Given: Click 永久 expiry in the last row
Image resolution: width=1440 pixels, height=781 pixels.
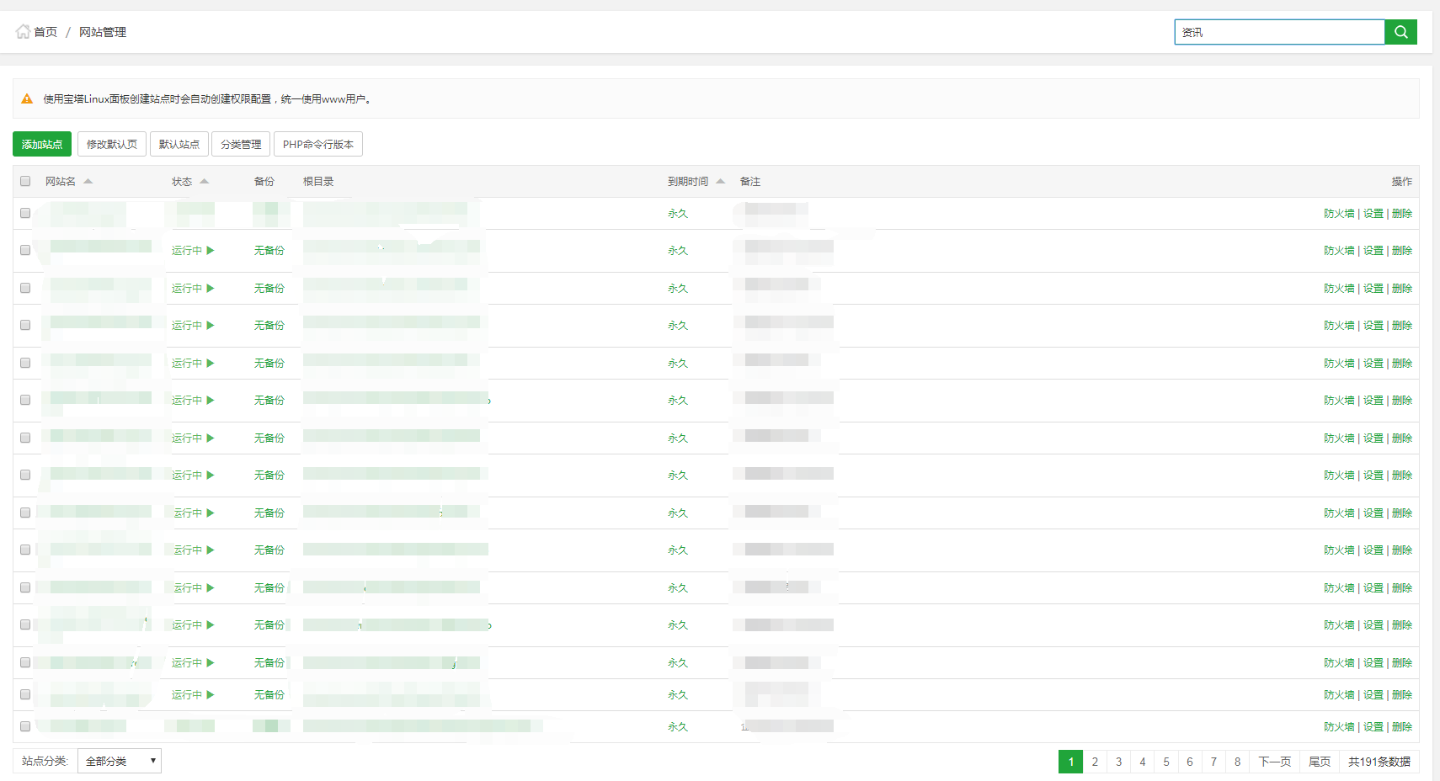Looking at the screenshot, I should click(x=678, y=727).
